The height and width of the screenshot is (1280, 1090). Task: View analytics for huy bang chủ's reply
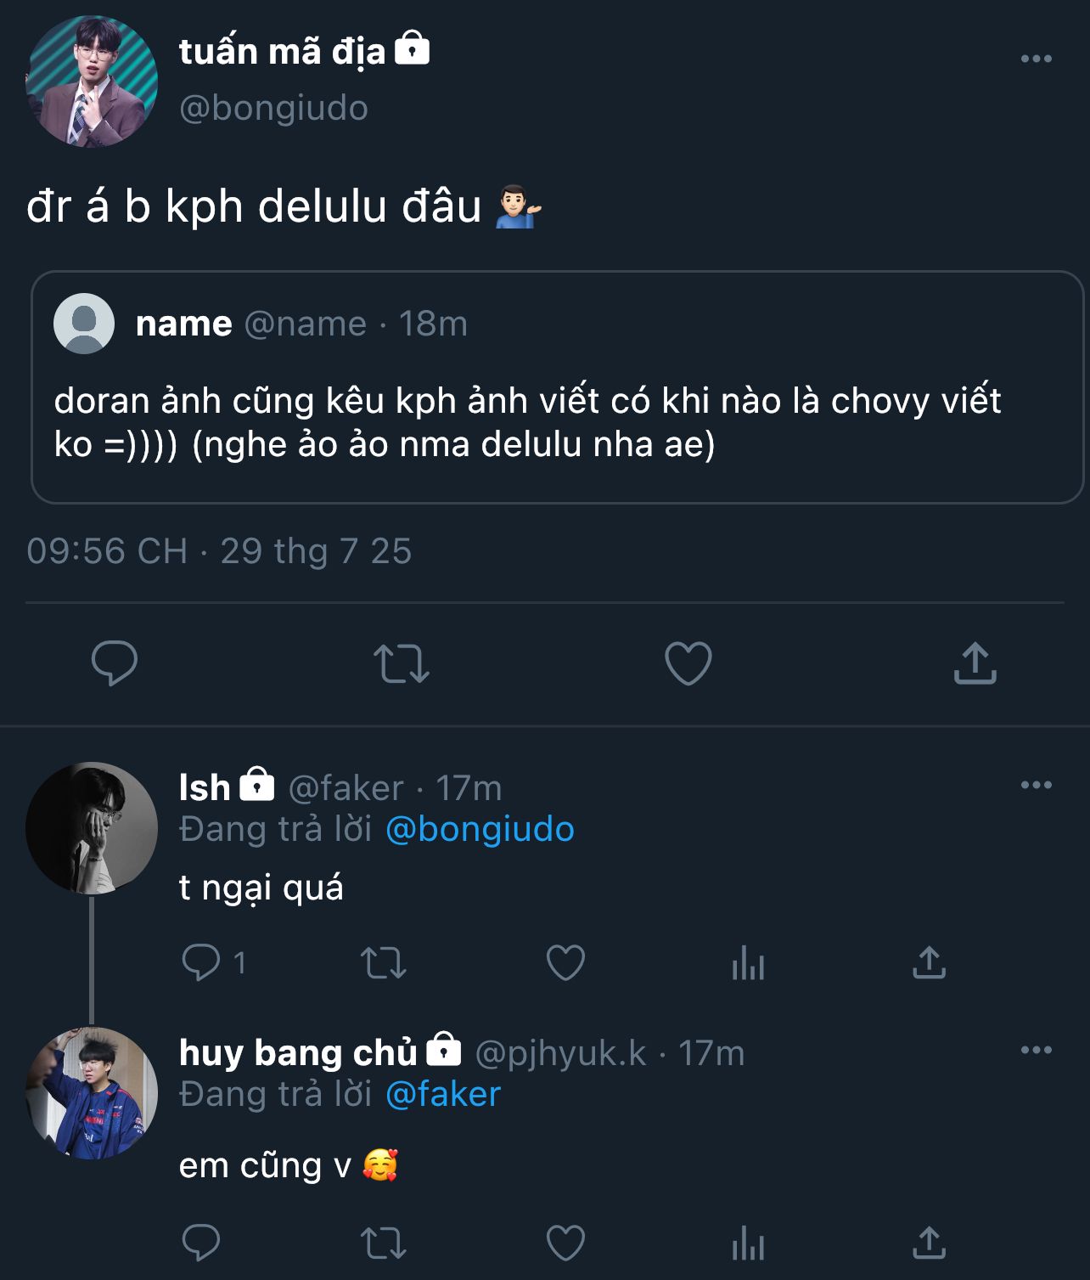click(748, 1244)
